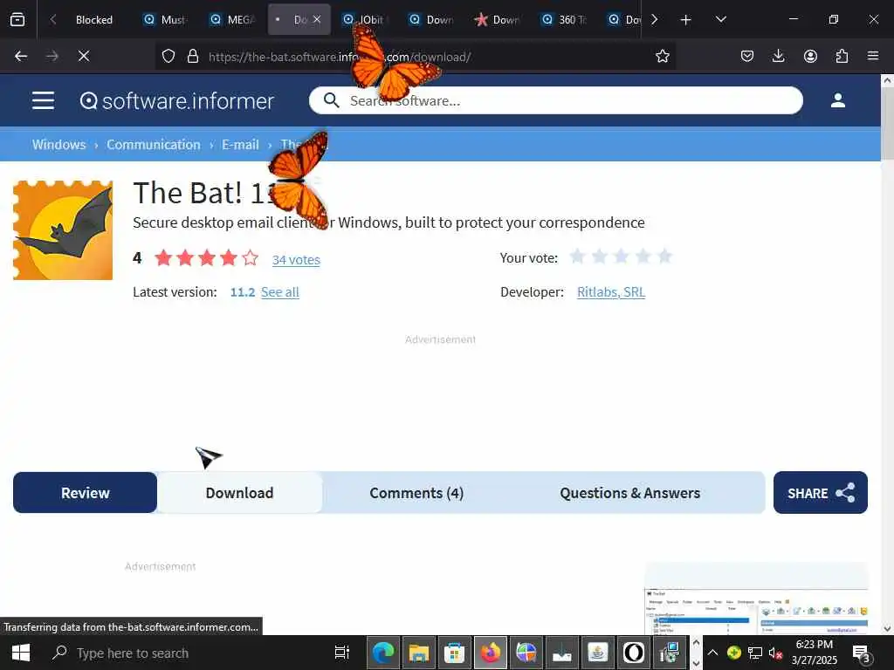Select the Download tab

[x=239, y=493]
